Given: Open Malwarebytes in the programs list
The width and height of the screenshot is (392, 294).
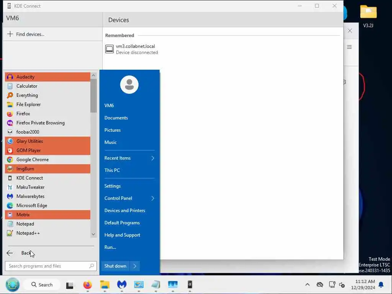Looking at the screenshot, I should tap(47, 196).
